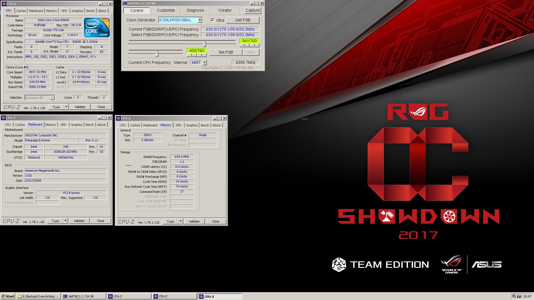
Task: Click the CAS# Latency 8.0 clocks value
Action: (182, 167)
